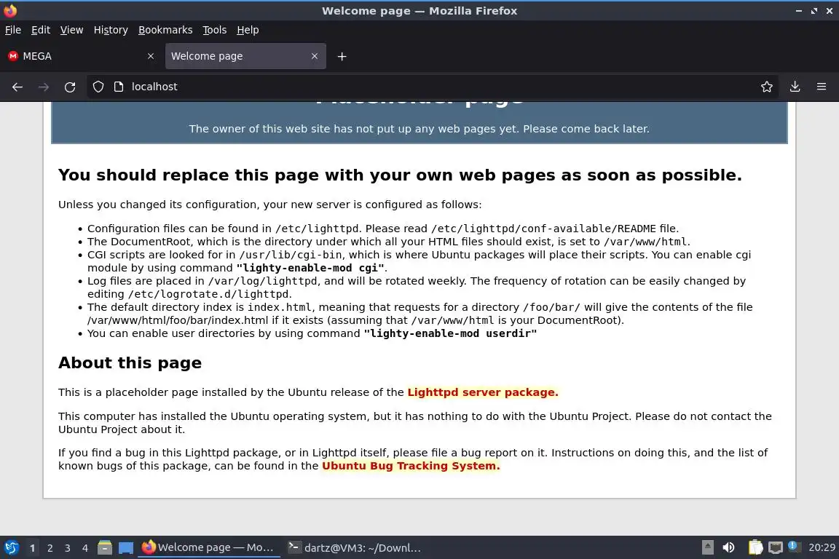Click the text 'lighty-enable-mod userdir'

click(451, 334)
